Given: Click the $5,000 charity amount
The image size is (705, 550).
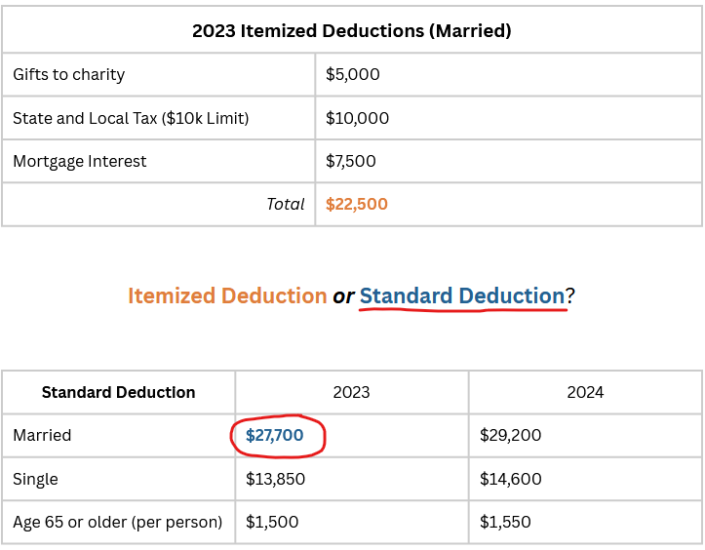Looking at the screenshot, I should click(x=353, y=74).
